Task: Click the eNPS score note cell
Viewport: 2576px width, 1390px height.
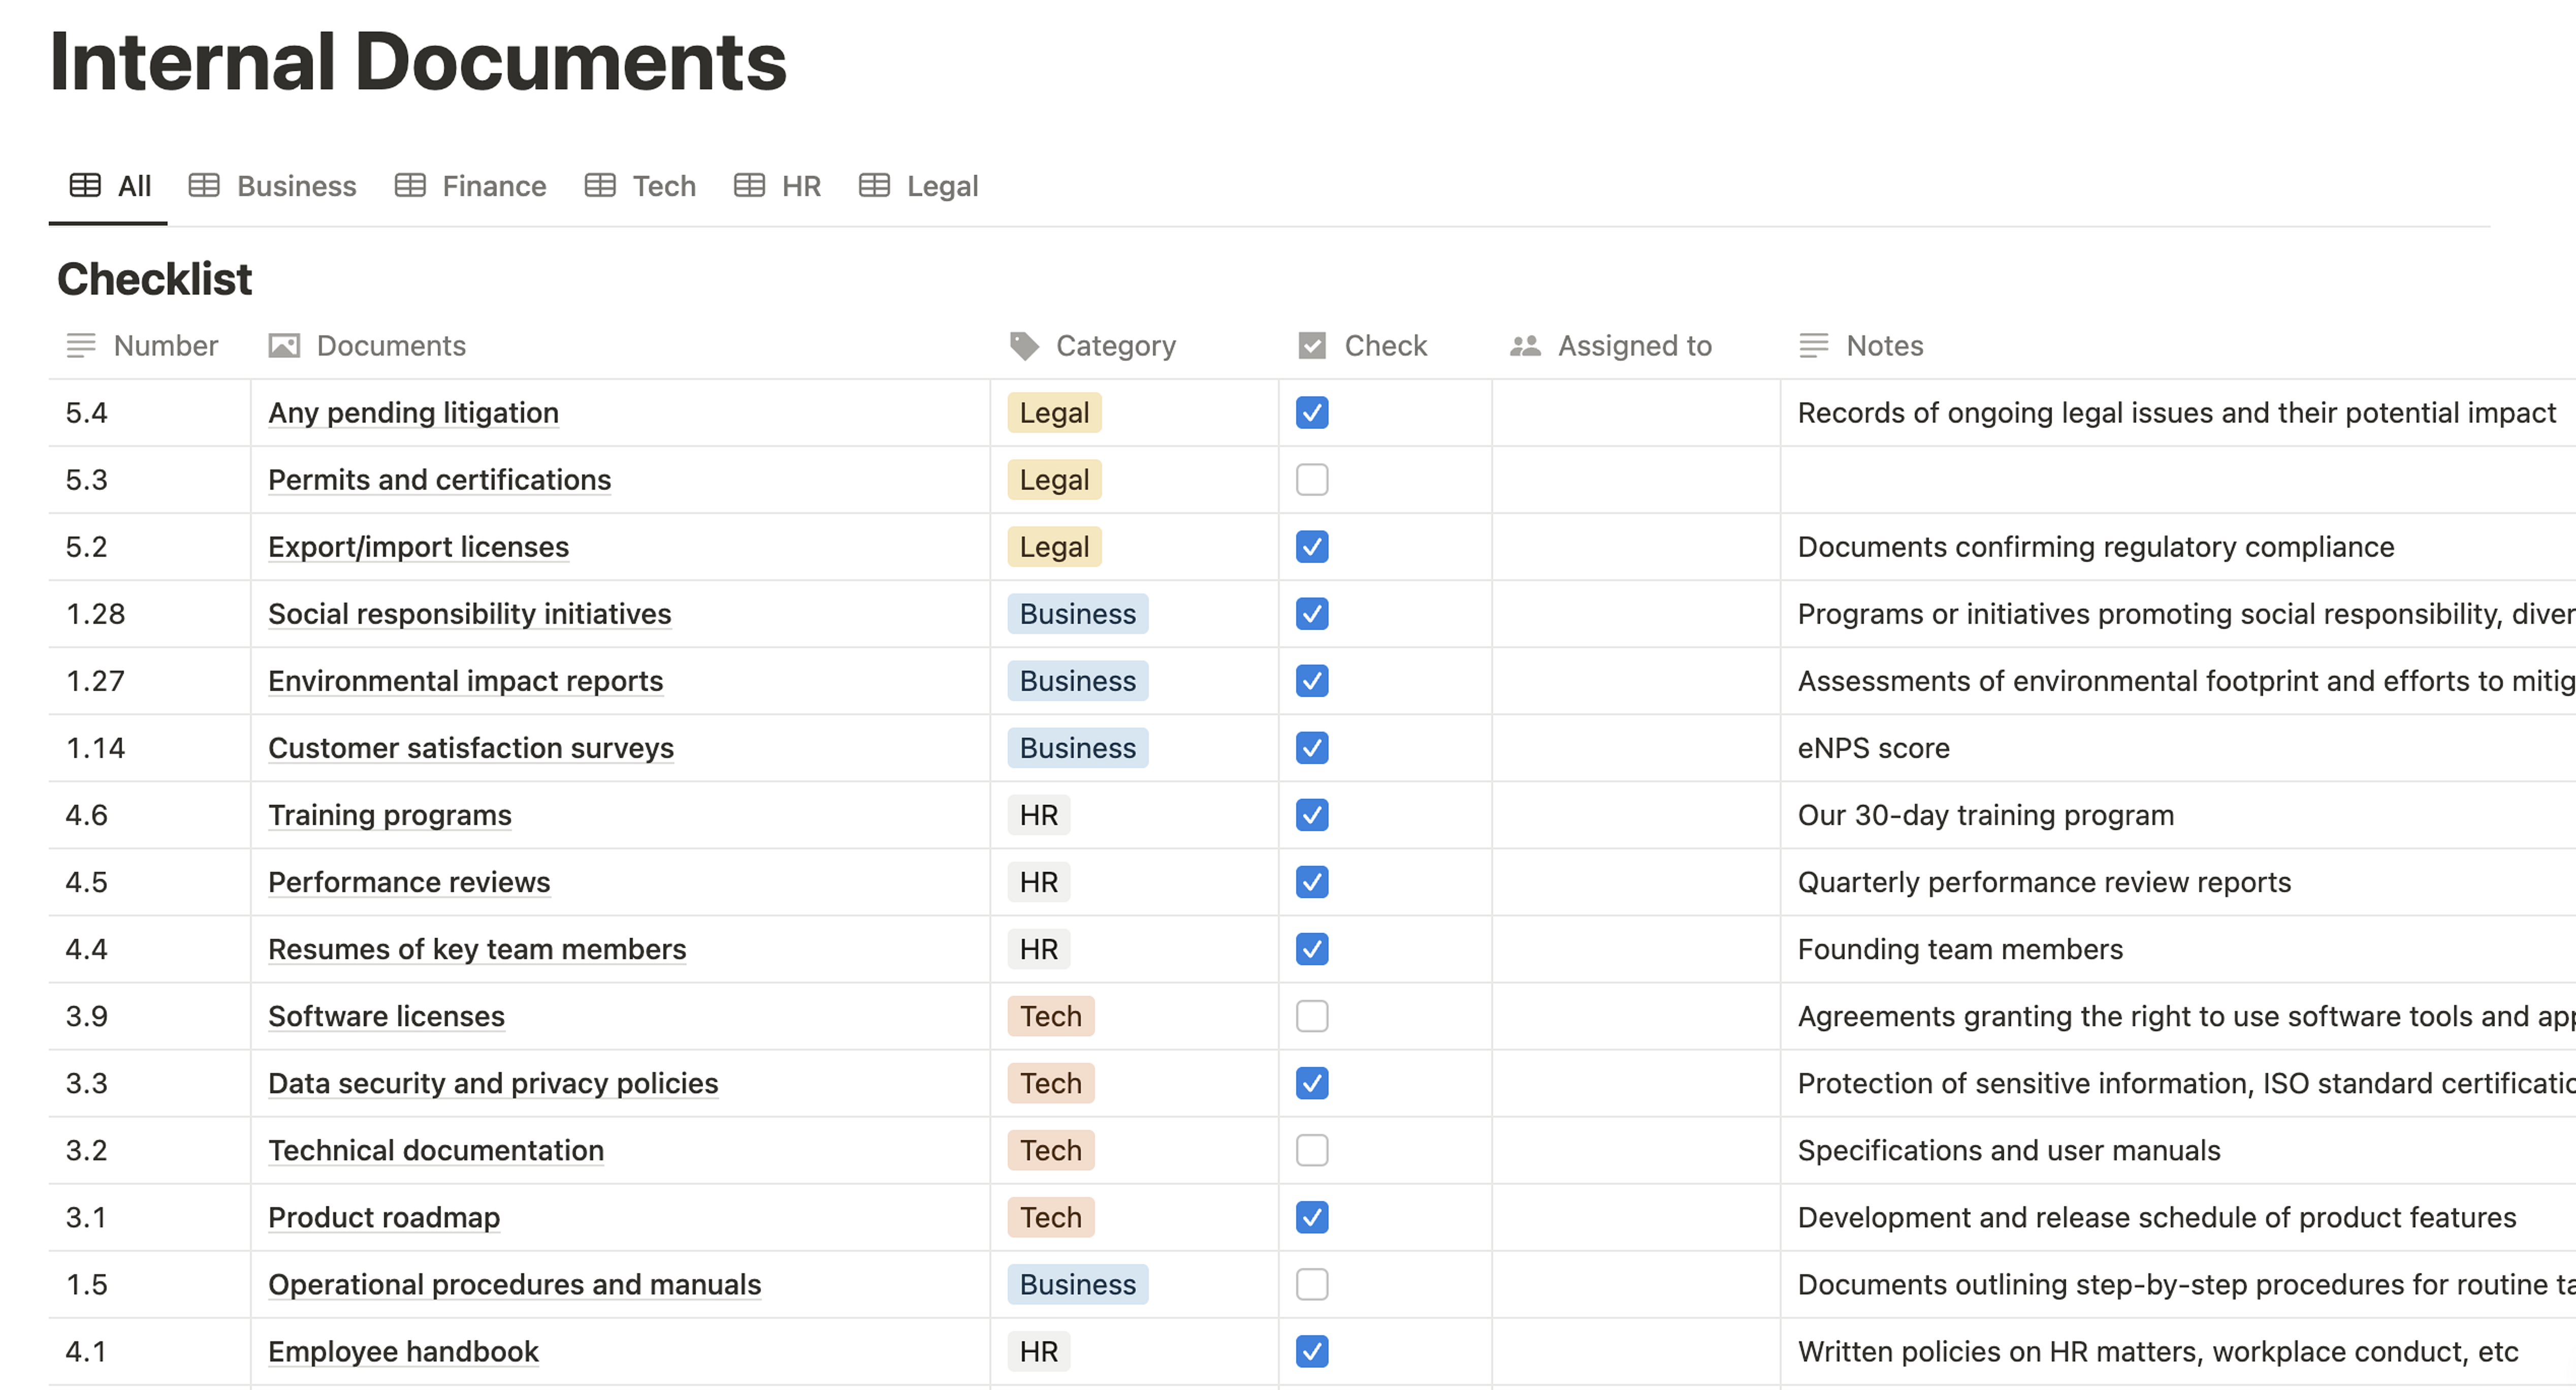Action: click(1873, 747)
